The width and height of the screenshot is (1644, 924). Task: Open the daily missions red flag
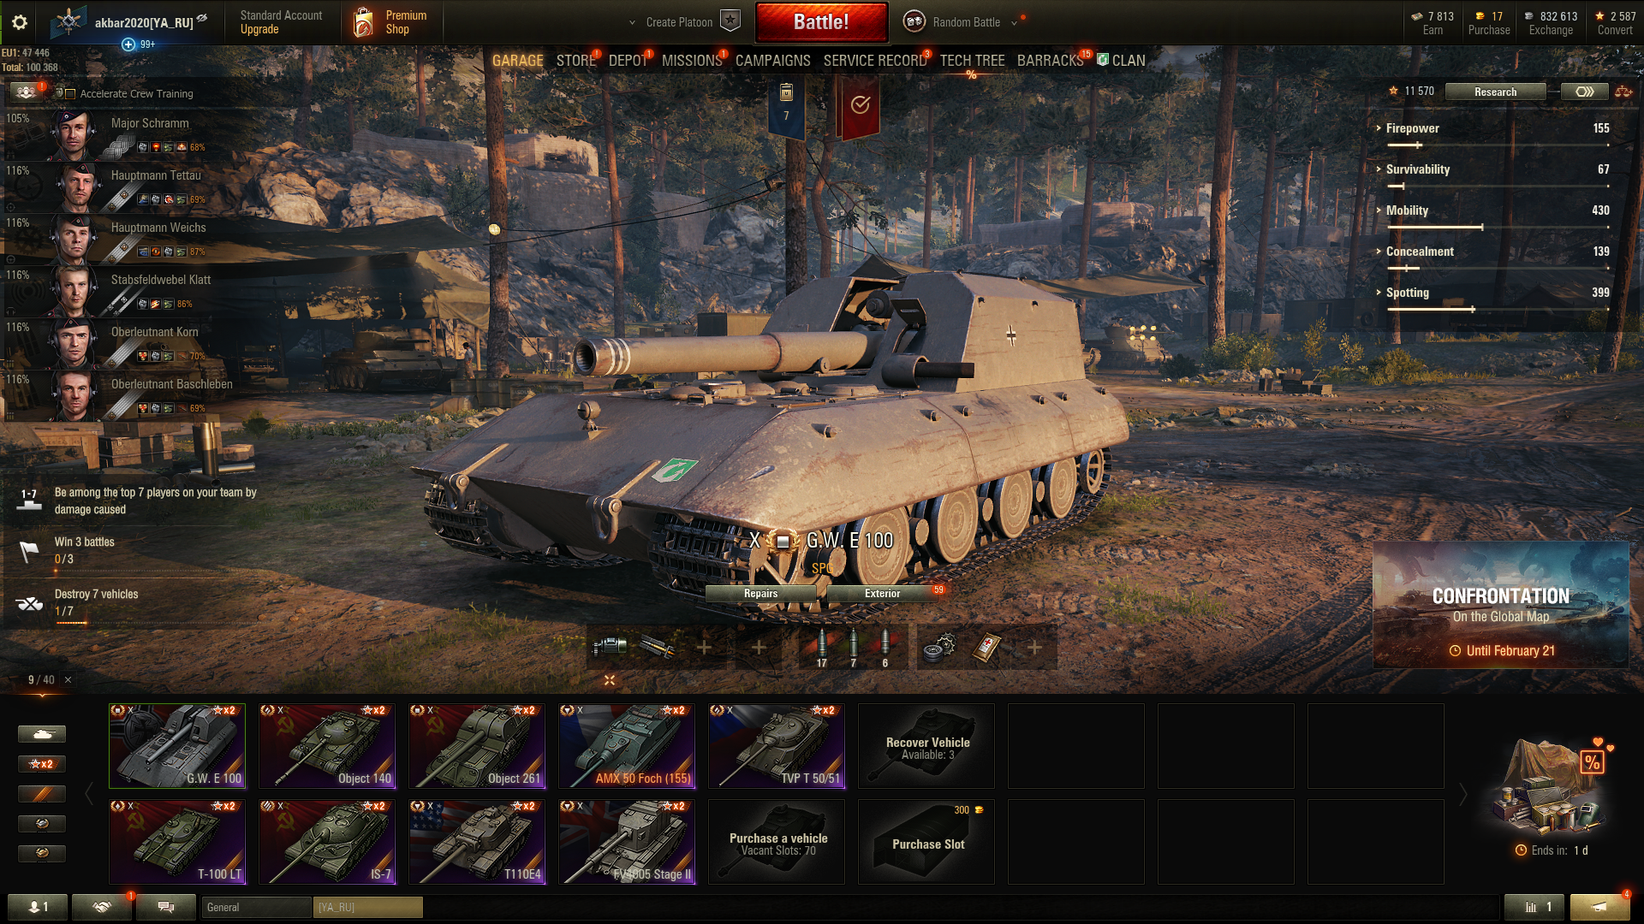coord(860,107)
